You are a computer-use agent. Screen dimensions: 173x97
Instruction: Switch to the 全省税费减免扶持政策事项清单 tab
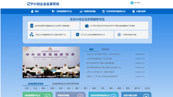pos(66,84)
